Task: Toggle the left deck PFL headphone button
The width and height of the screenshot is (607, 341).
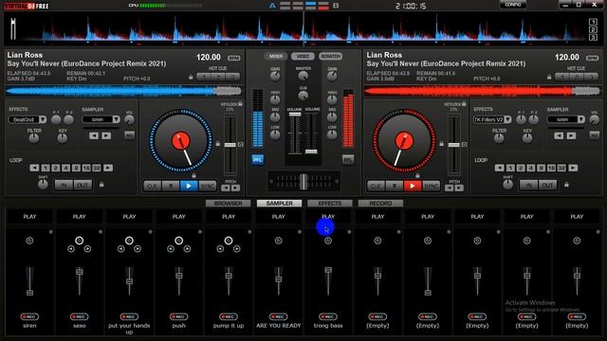Action: 257,159
